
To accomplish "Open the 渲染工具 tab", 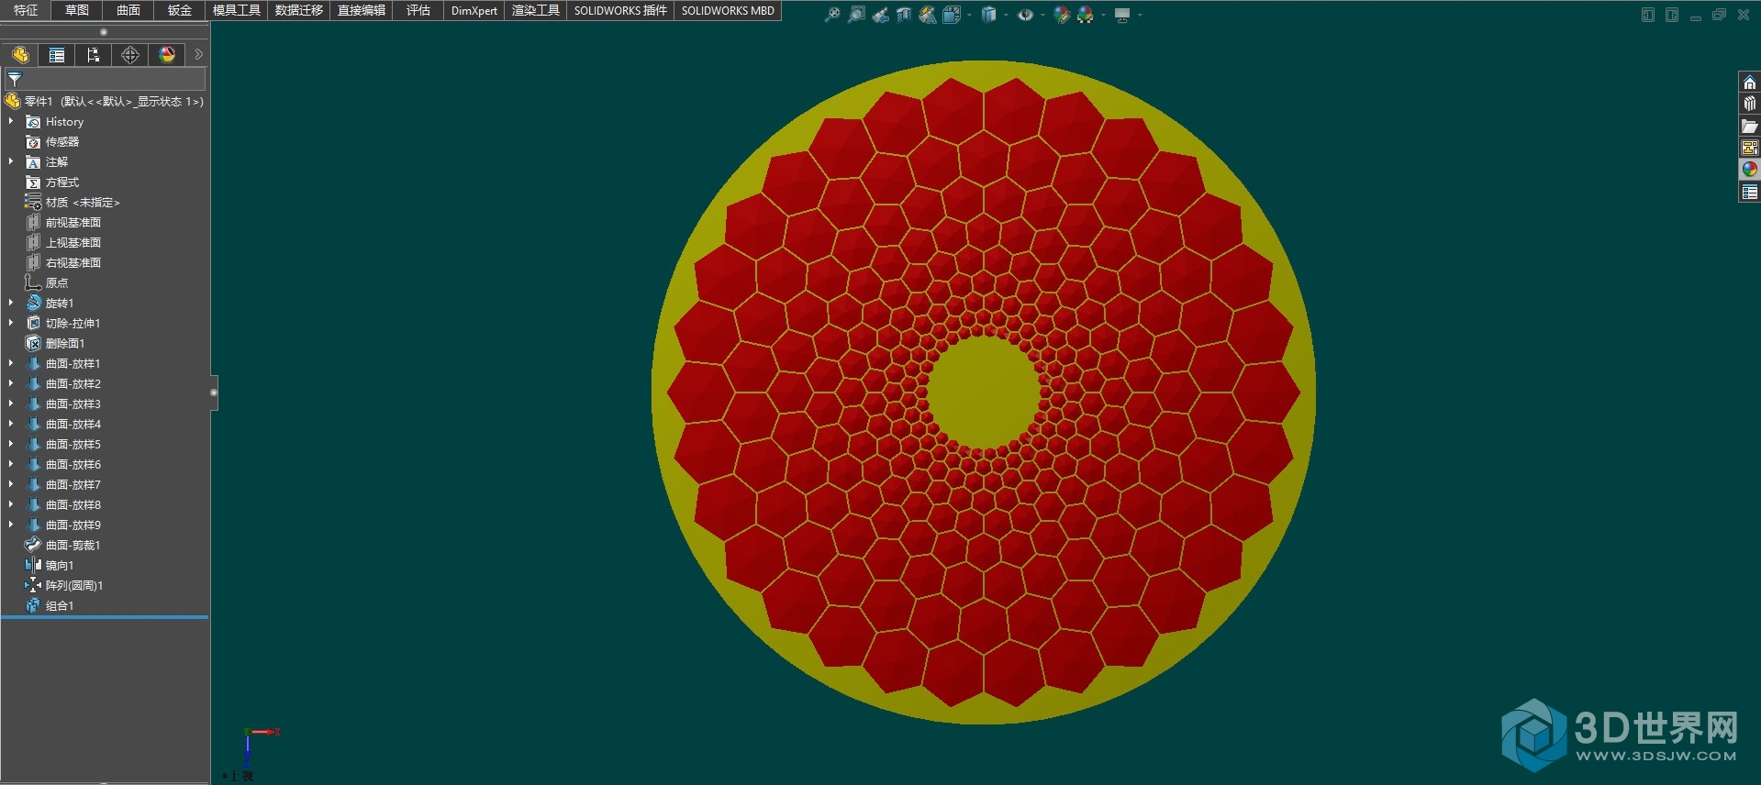I will (536, 10).
